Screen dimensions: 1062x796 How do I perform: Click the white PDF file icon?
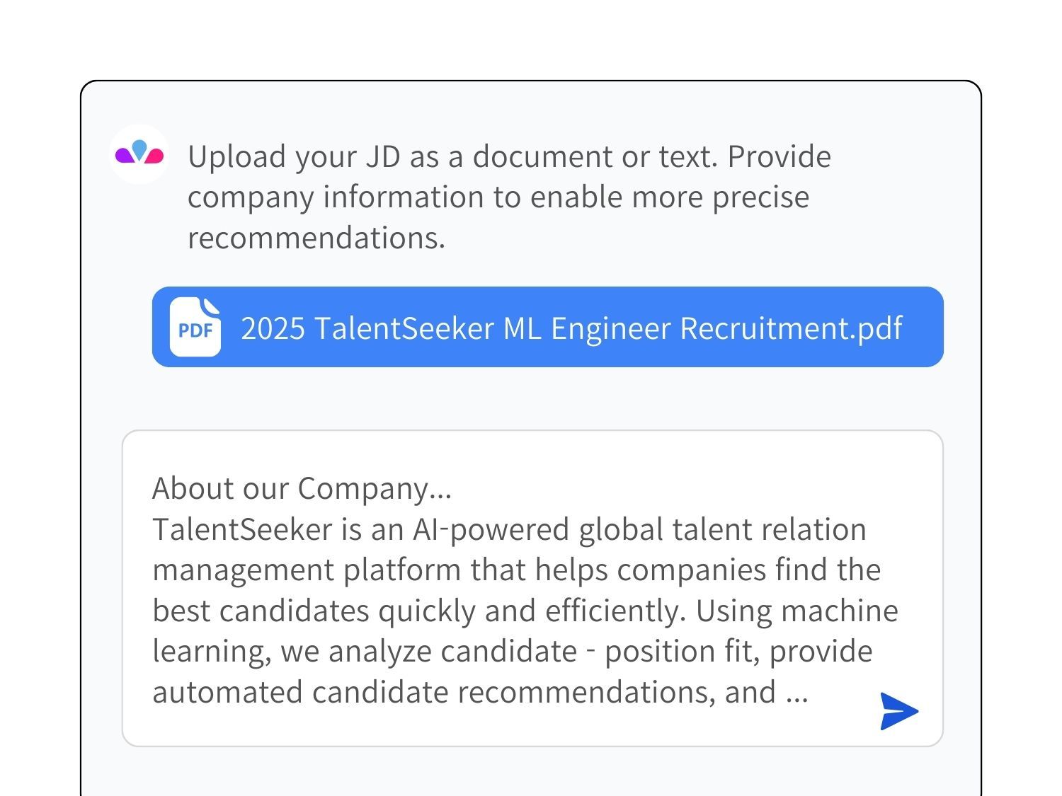[x=195, y=327]
